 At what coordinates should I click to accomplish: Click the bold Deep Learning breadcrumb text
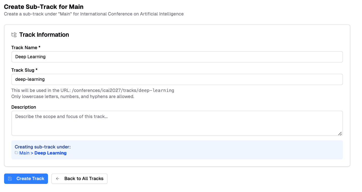(x=51, y=153)
